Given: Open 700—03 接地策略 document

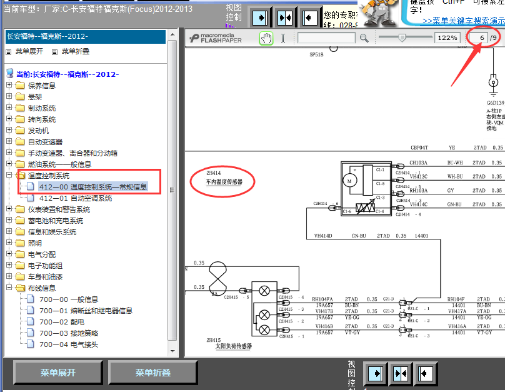Looking at the screenshot, I should point(69,333).
